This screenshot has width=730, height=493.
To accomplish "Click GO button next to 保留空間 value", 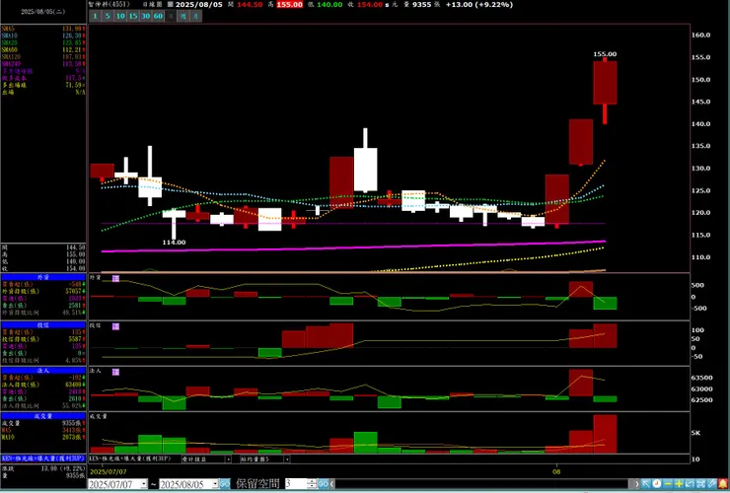I will point(324,484).
